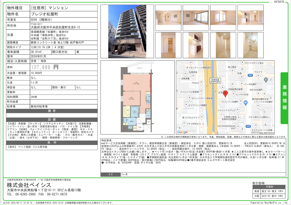Screen dimensions: 291x205
Task: Select the 設備 section header
Action: [x=52, y=119]
